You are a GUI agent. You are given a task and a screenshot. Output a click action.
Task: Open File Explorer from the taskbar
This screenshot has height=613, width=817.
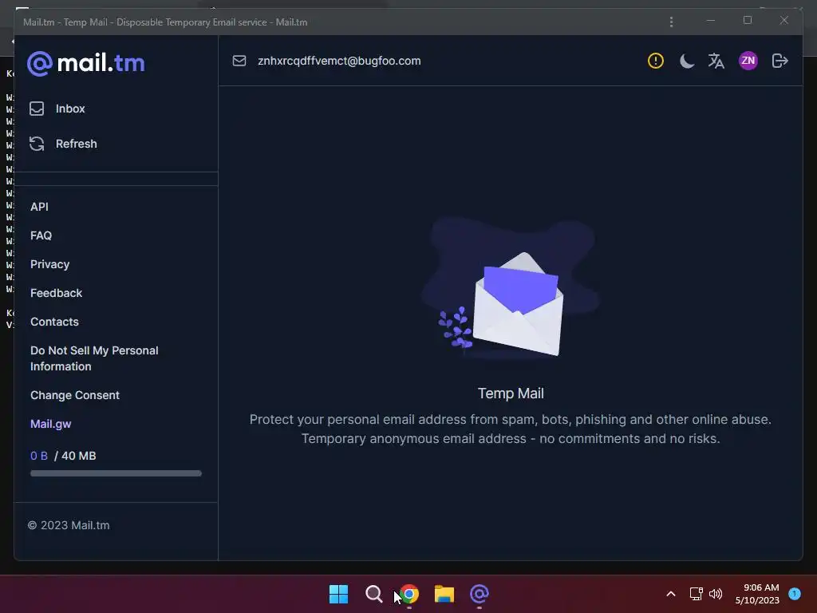click(444, 594)
